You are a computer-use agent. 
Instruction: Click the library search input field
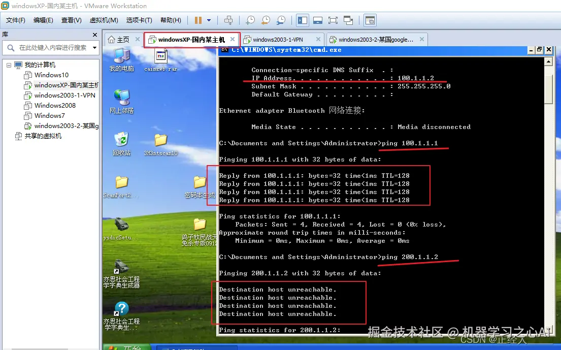[53, 48]
